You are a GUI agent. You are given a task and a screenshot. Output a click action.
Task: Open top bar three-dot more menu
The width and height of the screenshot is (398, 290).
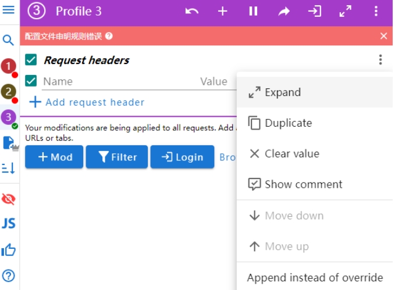(x=376, y=11)
